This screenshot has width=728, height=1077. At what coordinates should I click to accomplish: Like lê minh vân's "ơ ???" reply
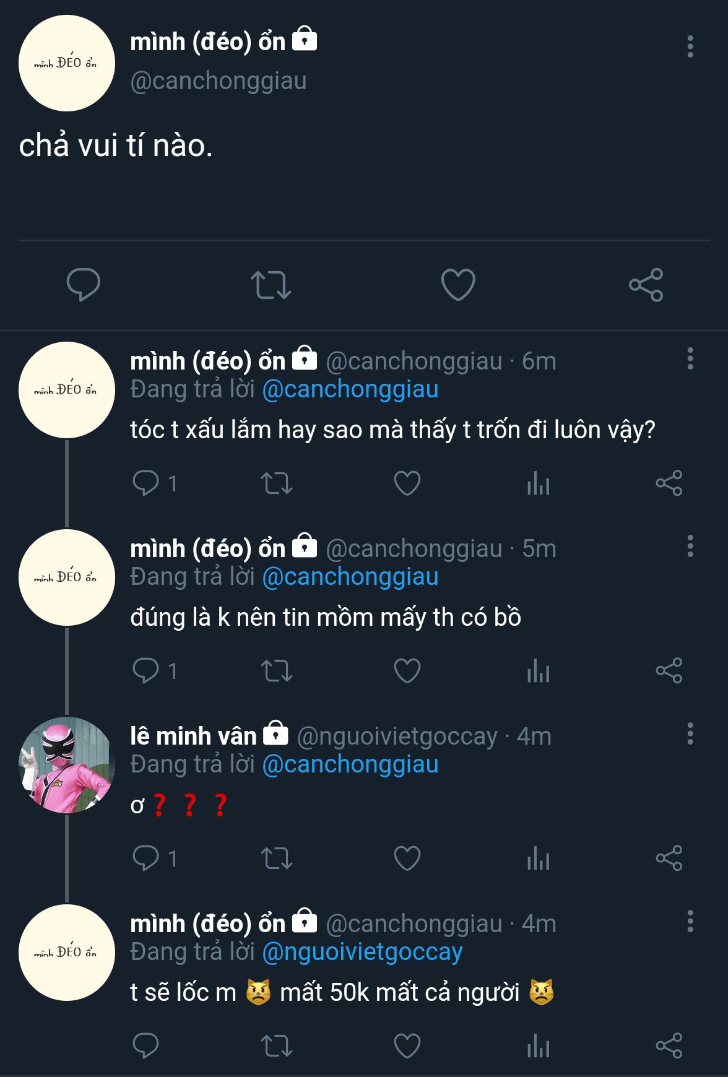(x=407, y=859)
